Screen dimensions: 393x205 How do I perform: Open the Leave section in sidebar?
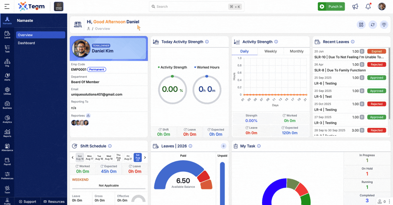(7, 35)
